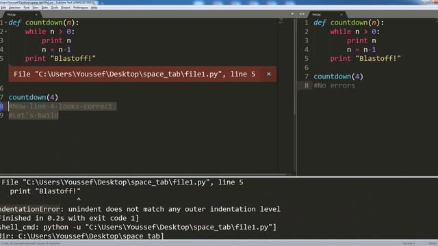Open the Goto menu
438x246 pixels.
(44, 8)
